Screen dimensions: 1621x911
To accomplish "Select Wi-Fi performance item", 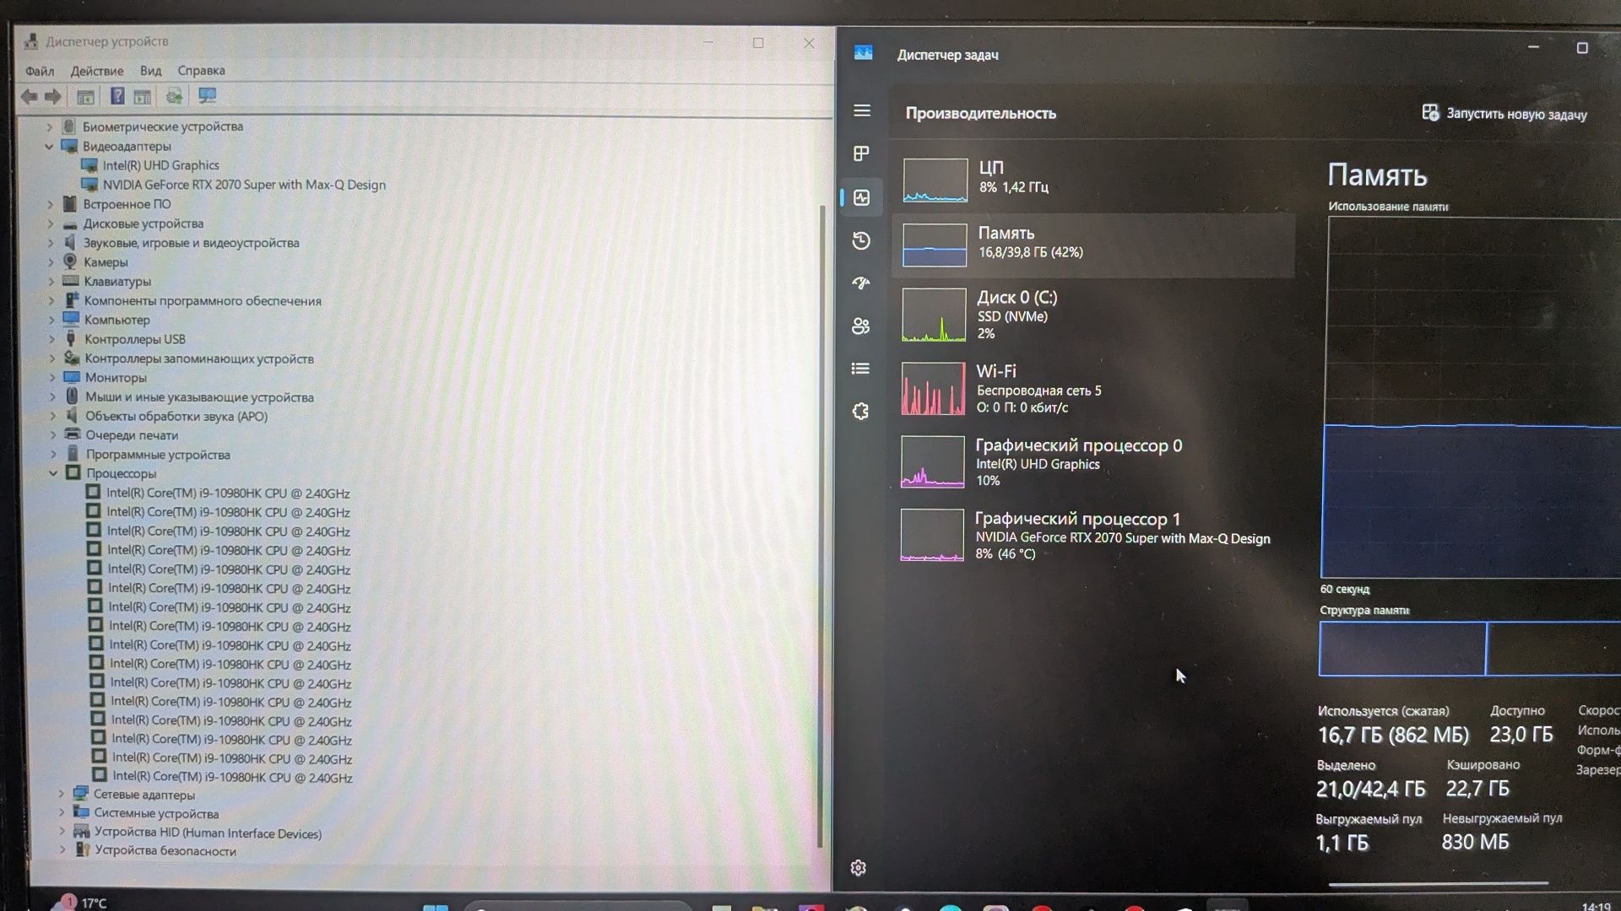I will click(1093, 388).
